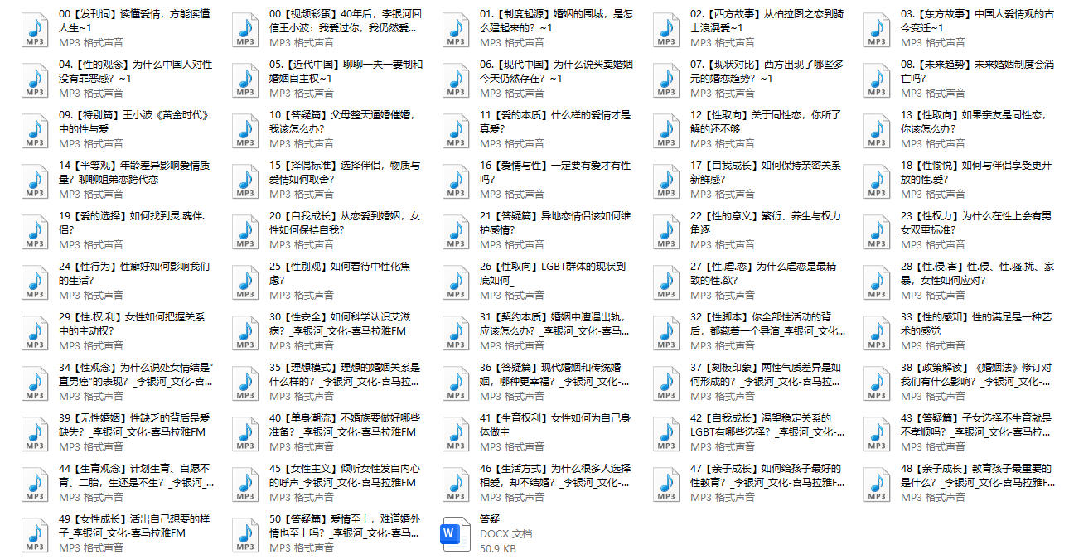Select the MP3 icon for 00【发刊词】
Image resolution: width=1069 pixels, height=559 pixels.
pyautogui.click(x=35, y=29)
